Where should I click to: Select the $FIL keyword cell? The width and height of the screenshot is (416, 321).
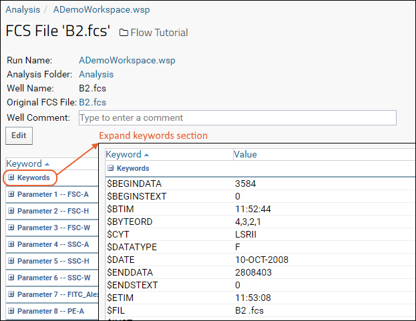tap(116, 310)
